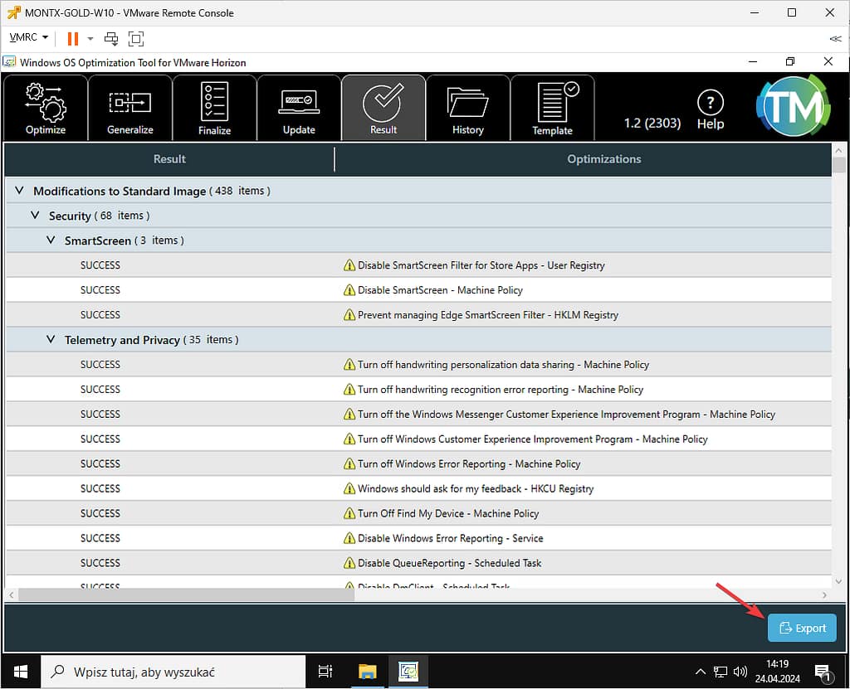Collapse the Telemetry and Privacy group
The image size is (850, 689).
click(x=51, y=340)
